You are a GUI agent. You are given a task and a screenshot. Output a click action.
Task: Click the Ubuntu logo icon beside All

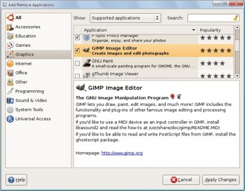coord(10,18)
